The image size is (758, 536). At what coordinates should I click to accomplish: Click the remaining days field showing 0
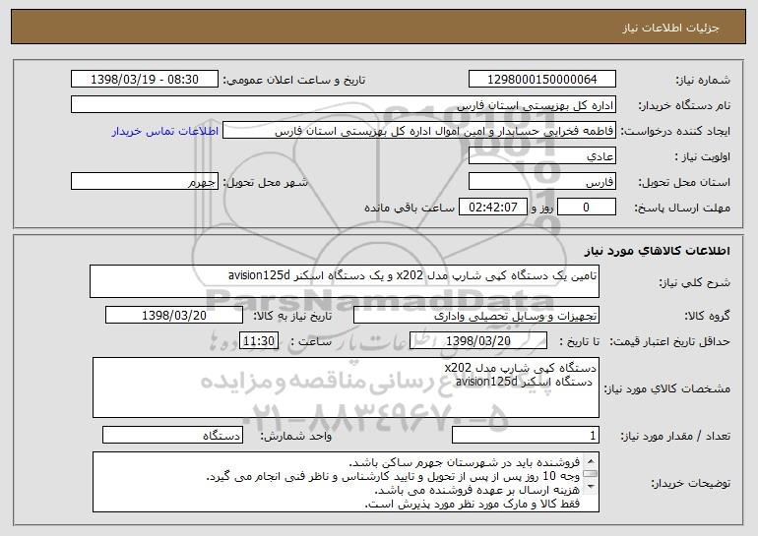coord(587,208)
